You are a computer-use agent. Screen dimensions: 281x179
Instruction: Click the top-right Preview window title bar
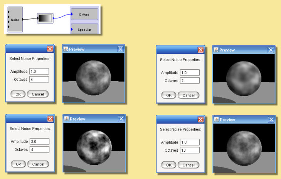[x=239, y=50]
